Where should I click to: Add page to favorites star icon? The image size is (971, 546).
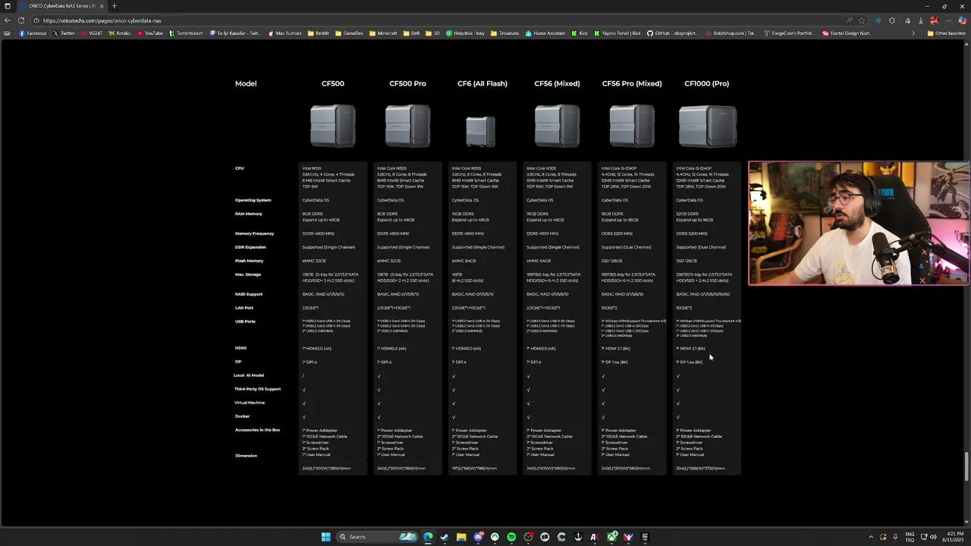click(x=862, y=20)
